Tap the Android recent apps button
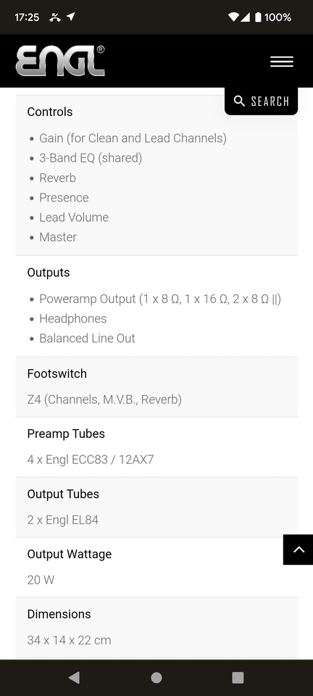This screenshot has width=313, height=696. (x=238, y=677)
